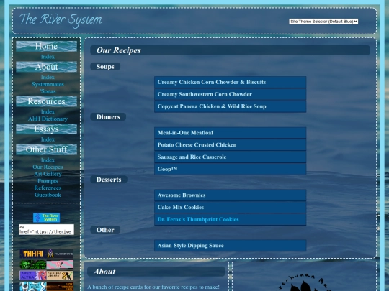This screenshot has height=291, width=389.
Task: Open Dr. Ferox's Thumbprint Cookies recipe
Action: click(x=231, y=219)
